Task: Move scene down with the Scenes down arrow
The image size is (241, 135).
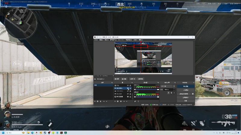Action: pyautogui.click(x=107, y=101)
